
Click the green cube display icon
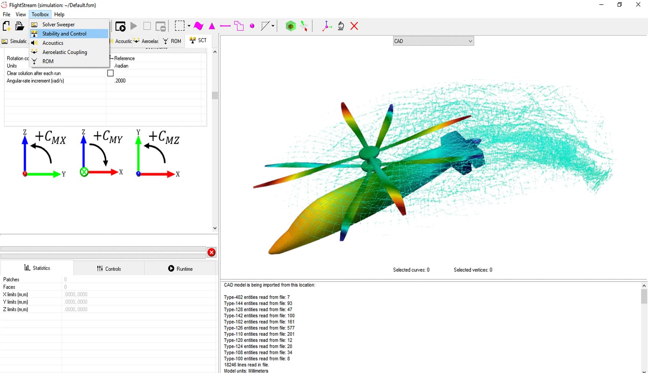coord(290,26)
